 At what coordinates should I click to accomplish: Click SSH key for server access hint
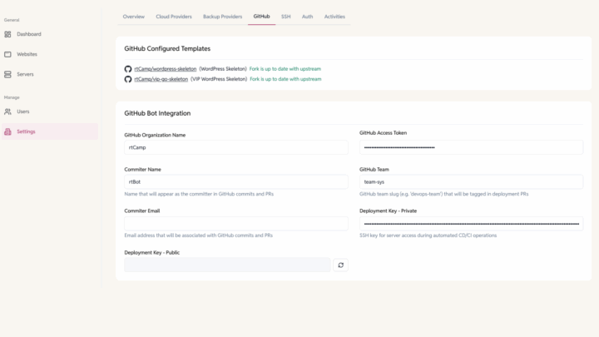click(x=428, y=235)
